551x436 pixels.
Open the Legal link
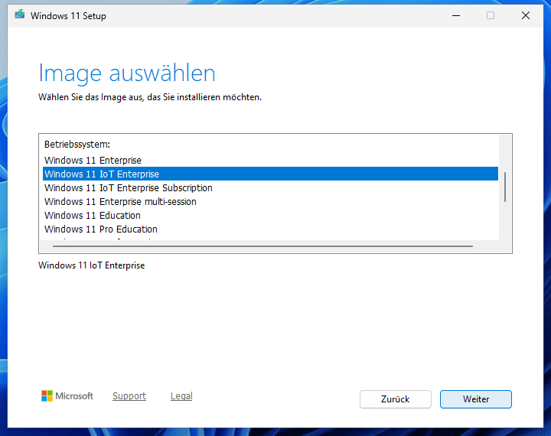click(x=181, y=396)
